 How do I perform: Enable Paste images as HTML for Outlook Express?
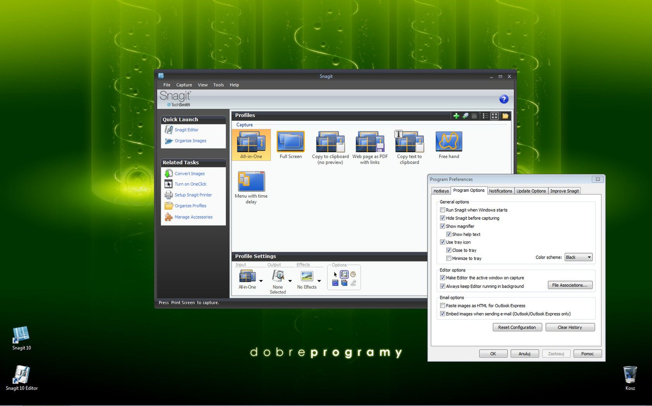pos(442,306)
